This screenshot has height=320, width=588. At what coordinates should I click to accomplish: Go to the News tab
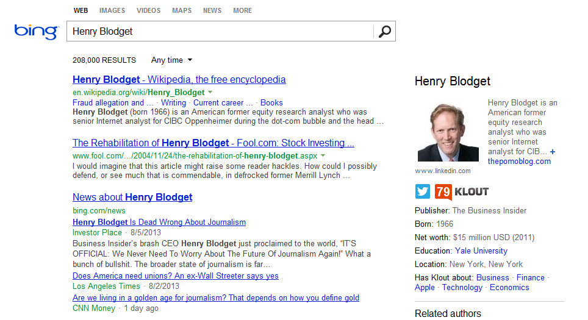212,10
